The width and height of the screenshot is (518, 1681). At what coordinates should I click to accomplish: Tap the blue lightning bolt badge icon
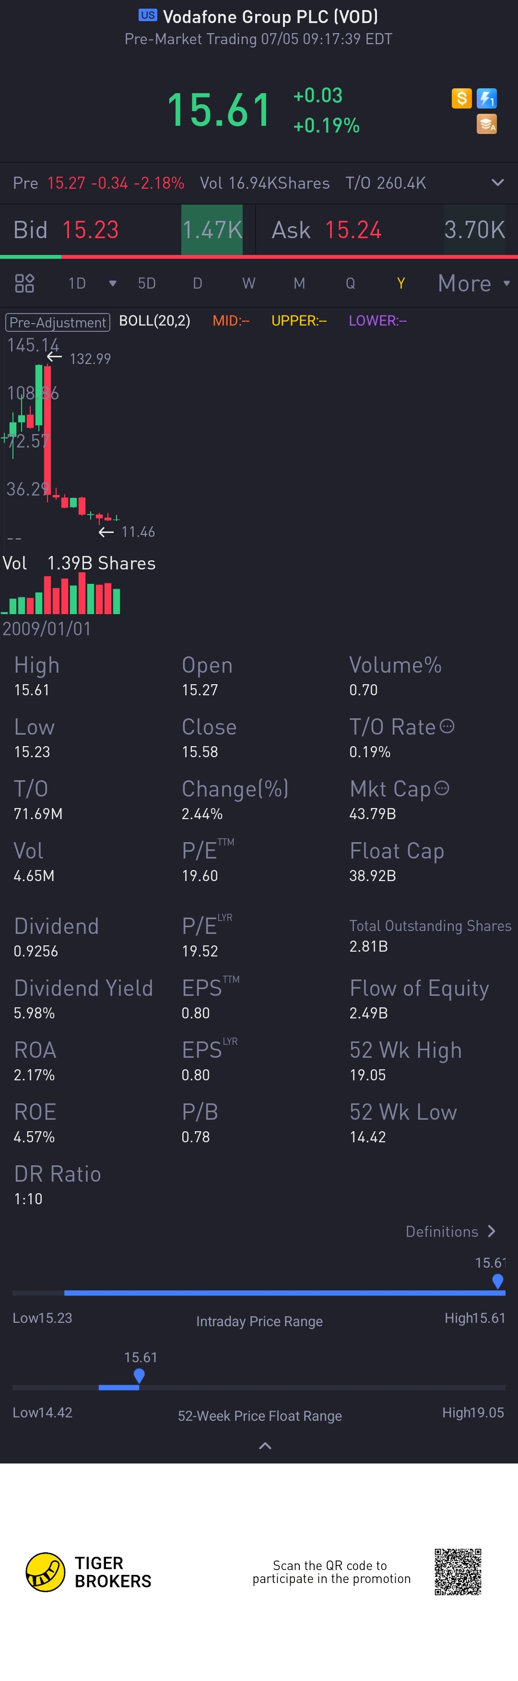pyautogui.click(x=487, y=98)
